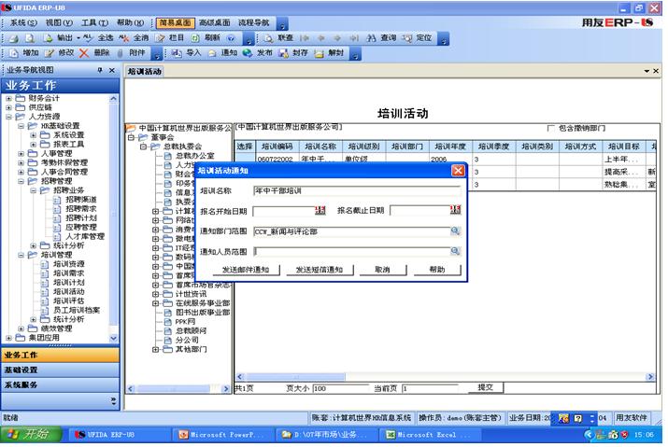The width and height of the screenshot is (668, 447).
Task: Click 删除 delete red X button
Action: [x=94, y=53]
